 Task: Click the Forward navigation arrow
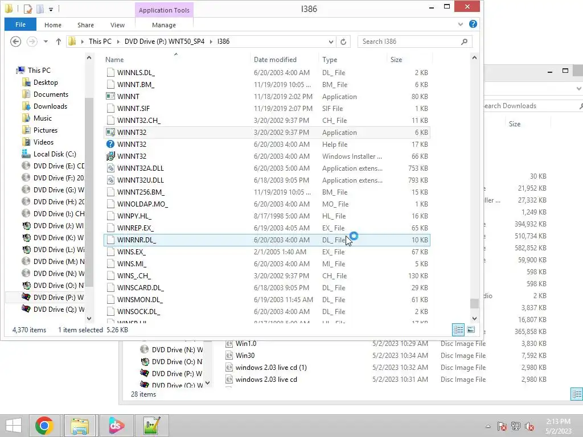tap(32, 41)
